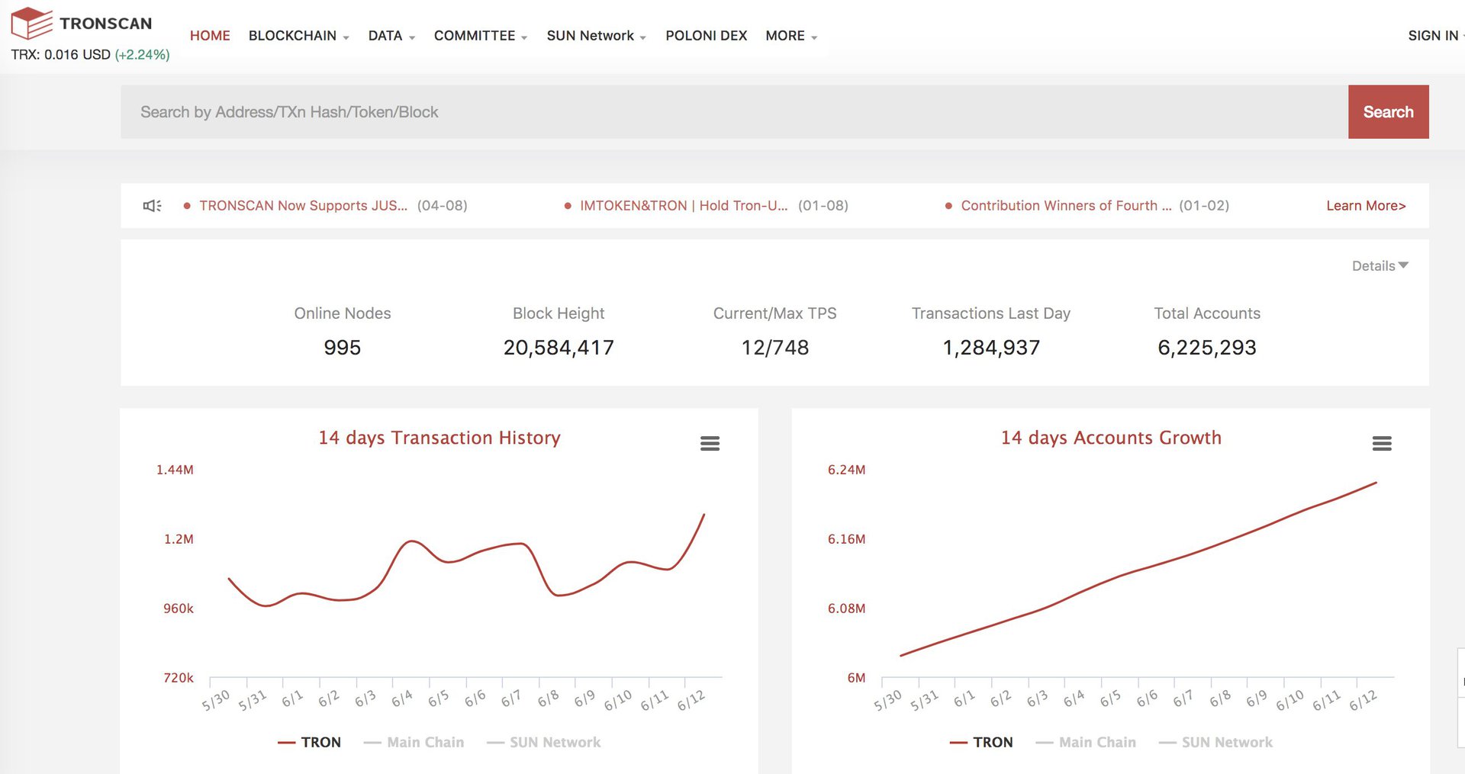Click the 14 days Transaction History title
The width and height of the screenshot is (1465, 774).
click(x=439, y=438)
